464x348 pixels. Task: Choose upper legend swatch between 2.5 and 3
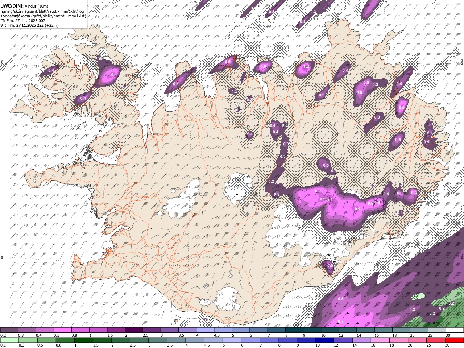[151, 330]
